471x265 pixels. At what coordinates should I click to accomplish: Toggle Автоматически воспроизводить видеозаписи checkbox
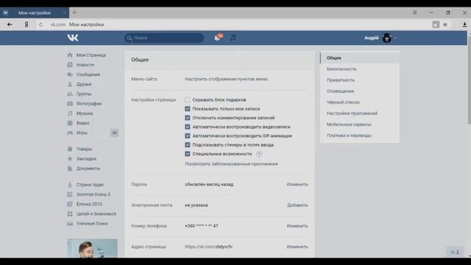click(188, 127)
